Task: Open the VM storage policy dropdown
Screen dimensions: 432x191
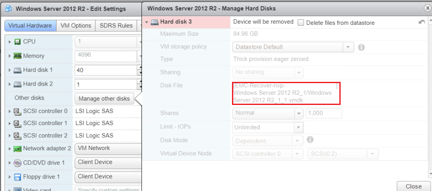Action: pos(348,47)
